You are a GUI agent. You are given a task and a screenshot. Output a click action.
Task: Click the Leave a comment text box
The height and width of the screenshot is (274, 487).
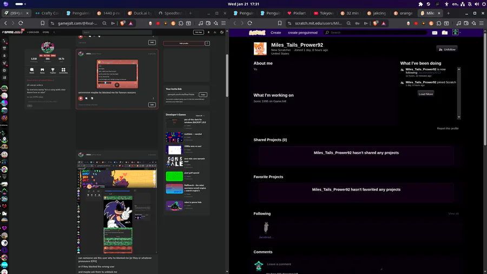(324, 265)
